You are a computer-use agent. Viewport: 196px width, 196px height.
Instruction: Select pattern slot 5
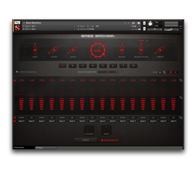point(103,66)
